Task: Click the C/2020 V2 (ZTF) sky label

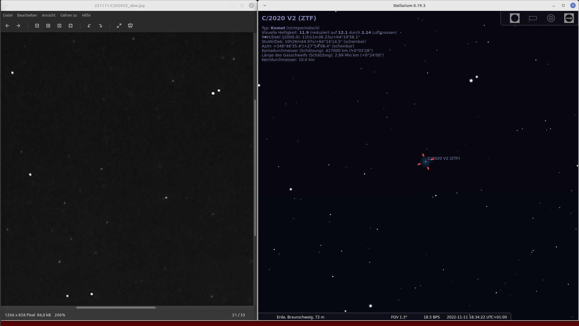Action: (444, 158)
